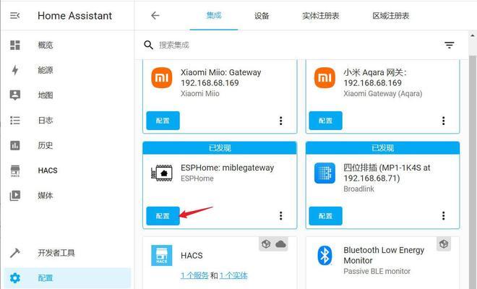Open the 概览 overview dashboard icon
The image size is (477, 289).
coord(15,45)
